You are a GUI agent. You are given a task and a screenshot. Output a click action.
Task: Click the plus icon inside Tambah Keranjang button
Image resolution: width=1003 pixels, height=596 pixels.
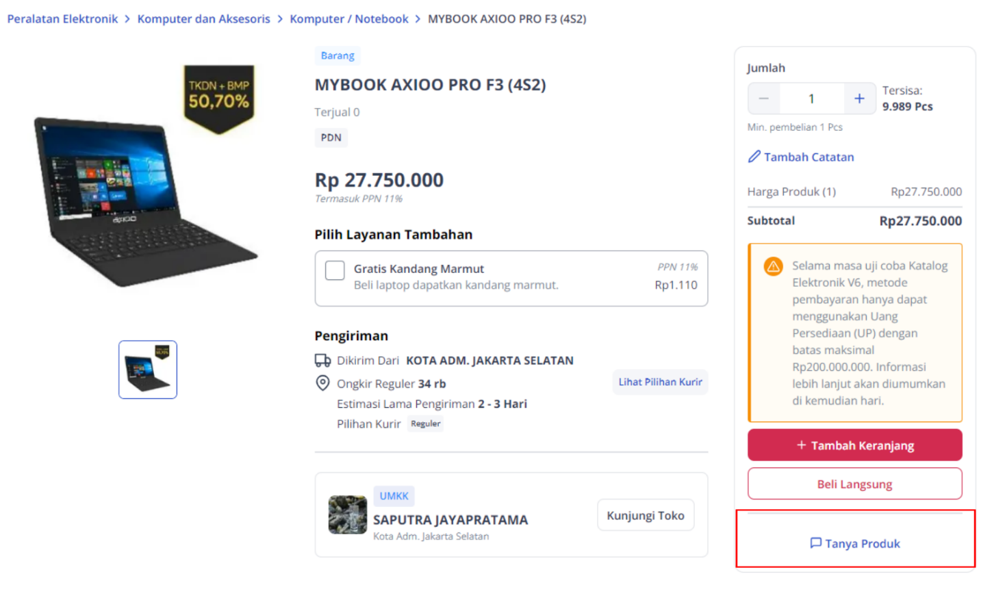801,445
